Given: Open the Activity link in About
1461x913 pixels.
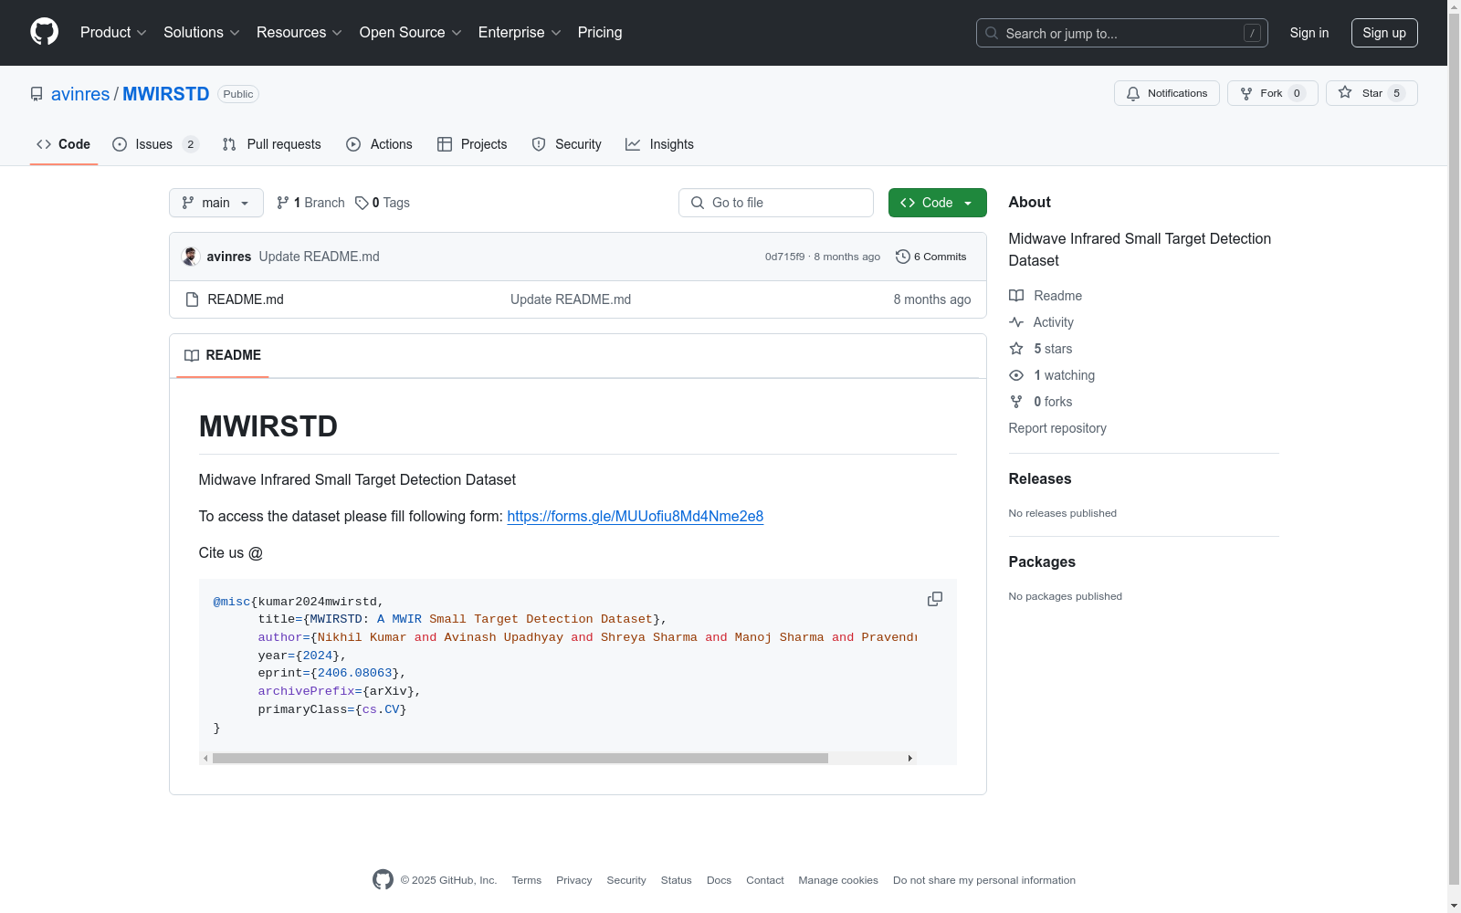Looking at the screenshot, I should [1041, 322].
